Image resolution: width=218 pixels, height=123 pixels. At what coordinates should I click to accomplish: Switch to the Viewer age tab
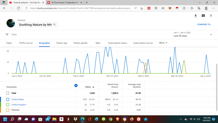[62, 43]
